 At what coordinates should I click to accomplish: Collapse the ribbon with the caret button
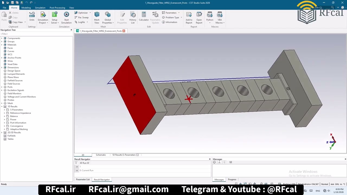click(339, 8)
